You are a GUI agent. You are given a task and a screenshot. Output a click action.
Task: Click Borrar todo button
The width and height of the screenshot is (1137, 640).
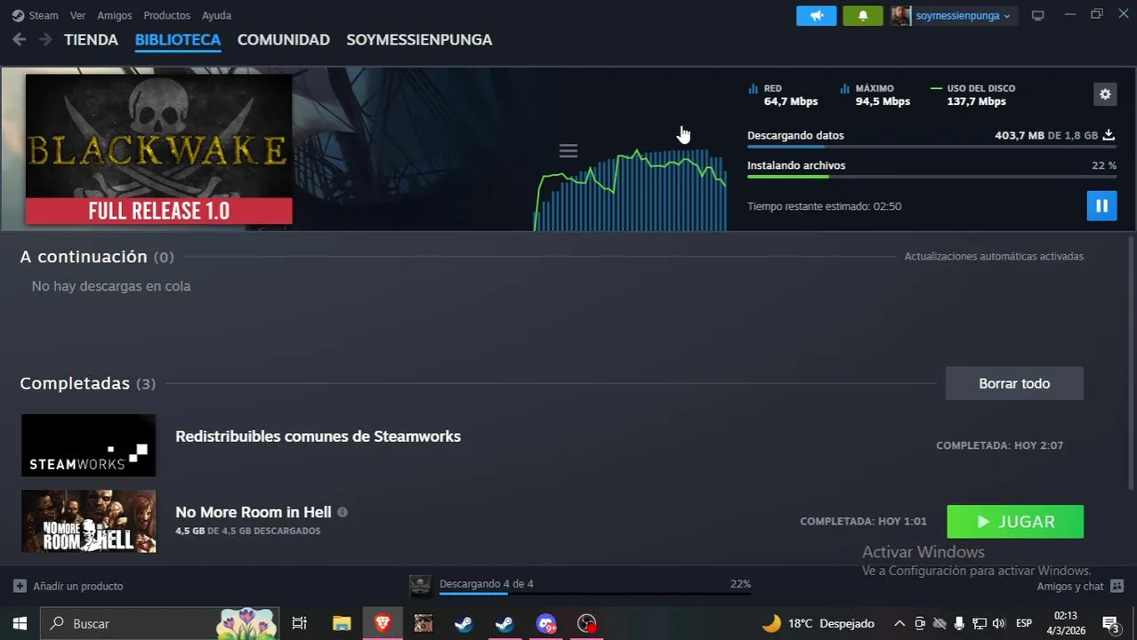point(1014,383)
